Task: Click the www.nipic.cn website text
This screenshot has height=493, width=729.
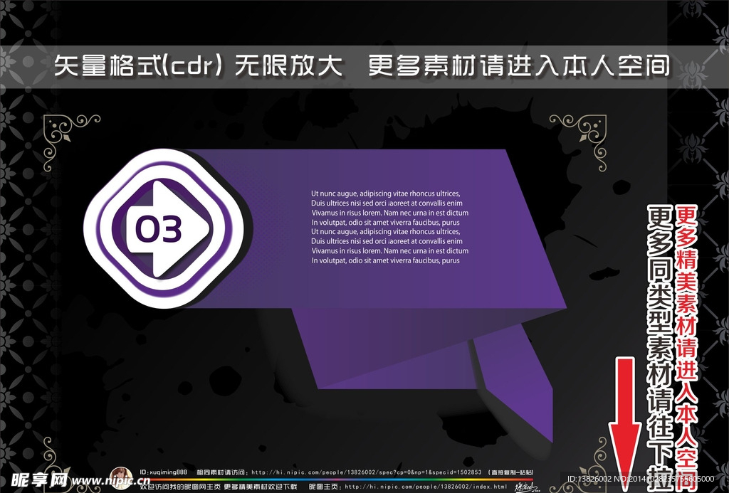Action: (x=110, y=480)
